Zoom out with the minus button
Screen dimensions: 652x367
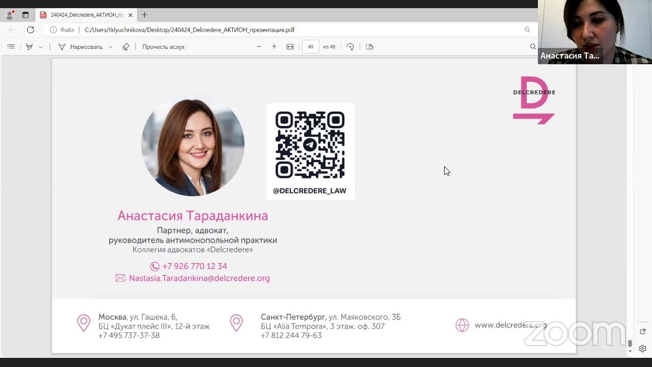(259, 46)
